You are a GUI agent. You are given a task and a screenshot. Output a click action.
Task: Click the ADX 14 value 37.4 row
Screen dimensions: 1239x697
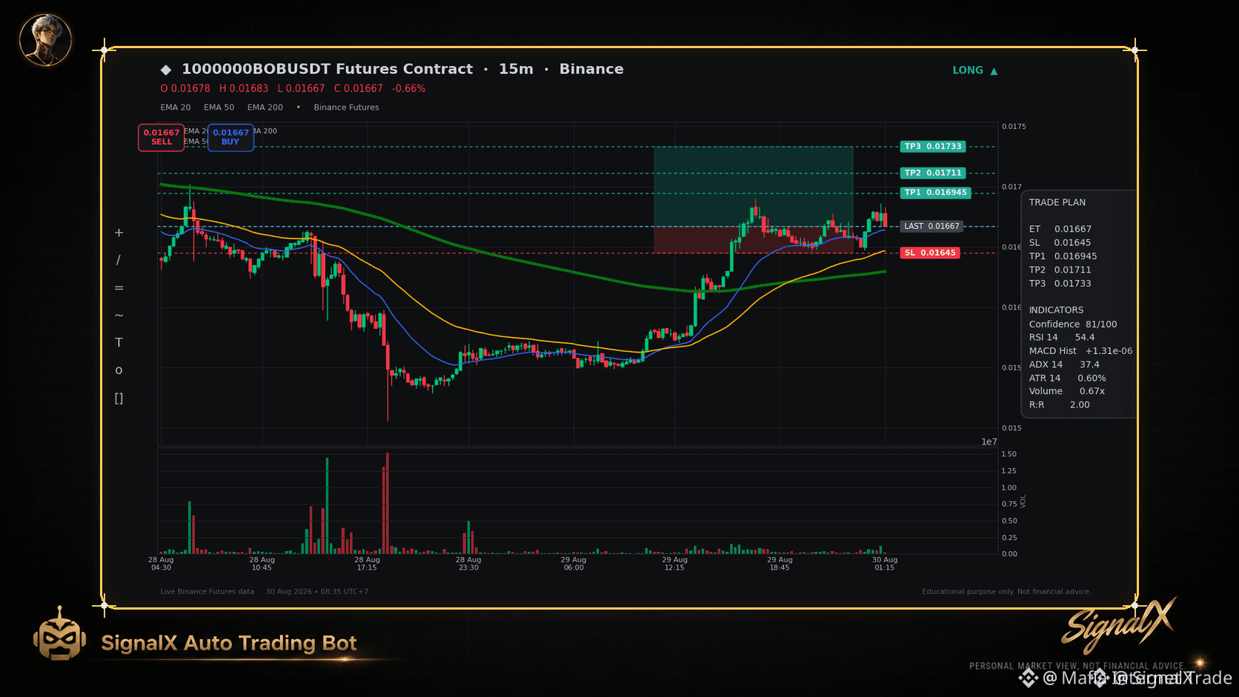point(1064,365)
